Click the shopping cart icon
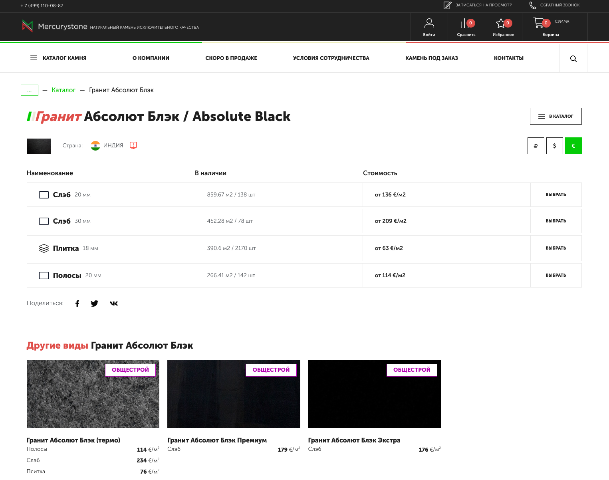Screen dimensions: 609x480 [538, 22]
